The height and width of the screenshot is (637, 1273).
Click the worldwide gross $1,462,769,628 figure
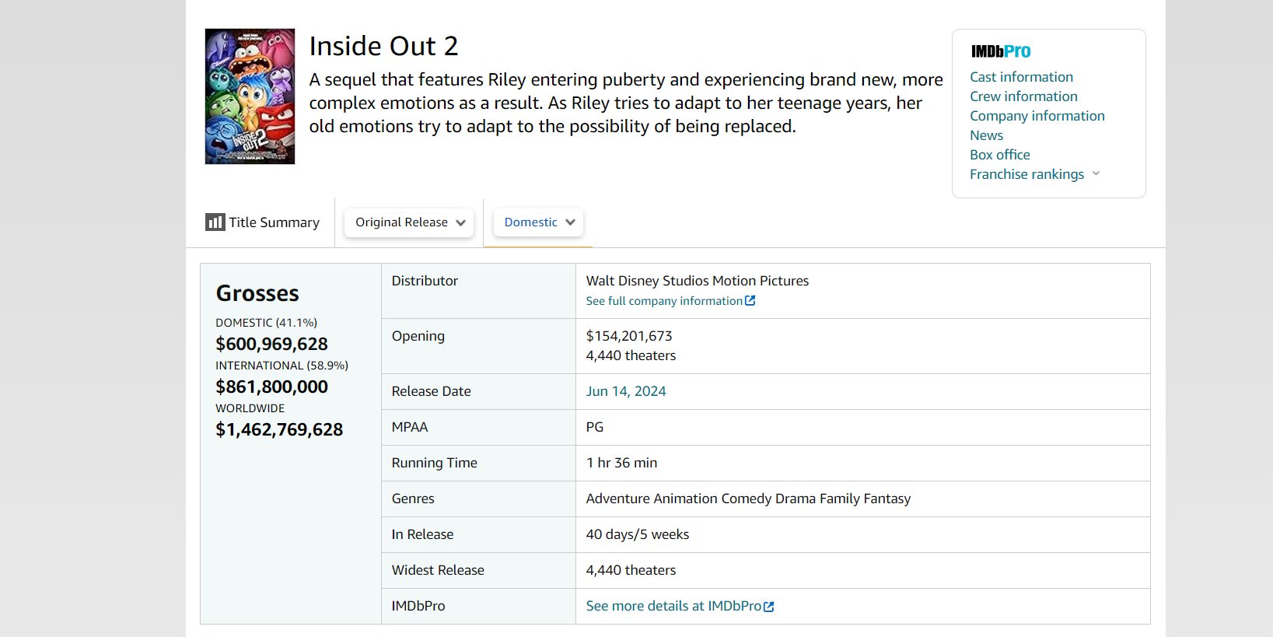(x=279, y=429)
